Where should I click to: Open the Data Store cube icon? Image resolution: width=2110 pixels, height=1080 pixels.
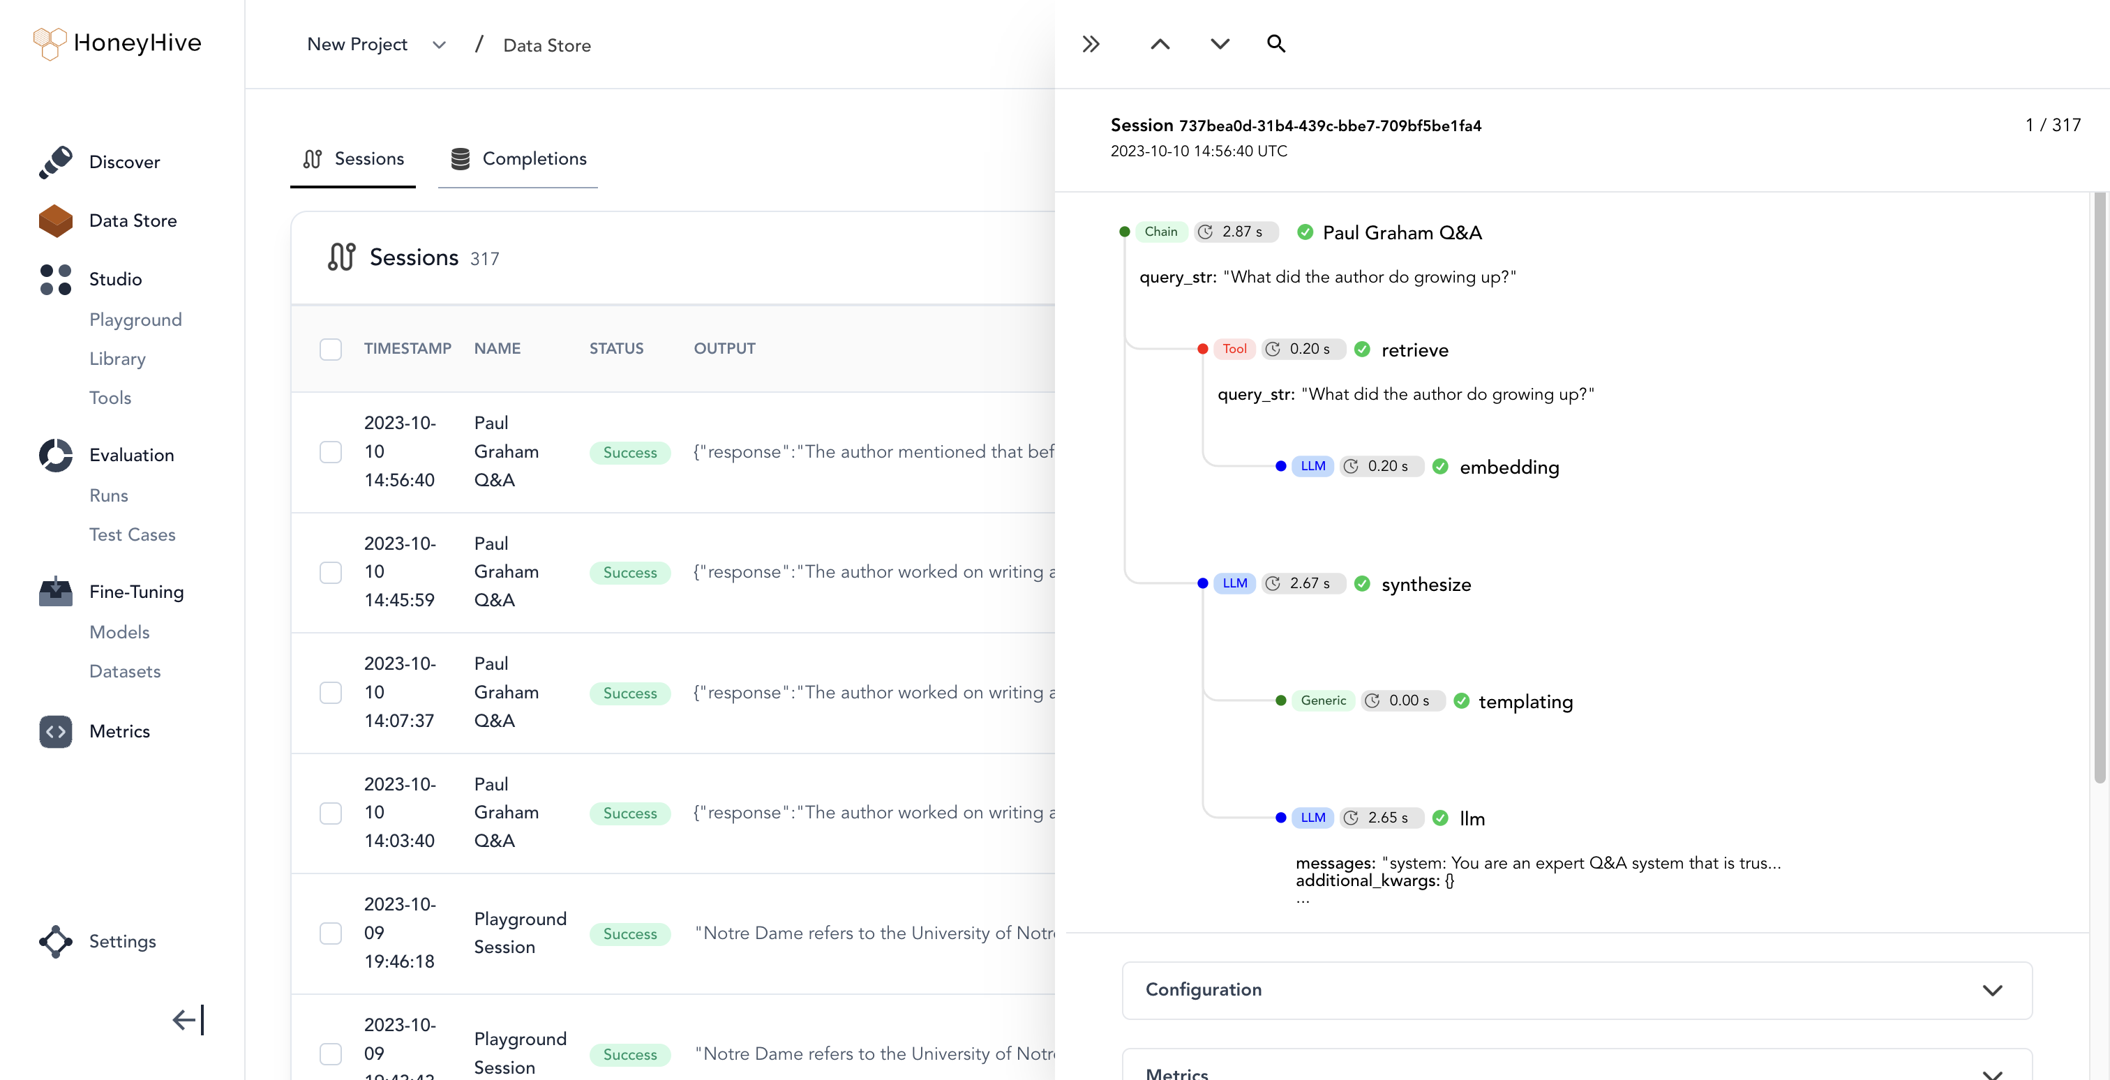pyautogui.click(x=56, y=220)
